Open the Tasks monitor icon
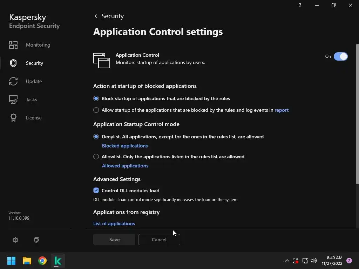 point(13,99)
